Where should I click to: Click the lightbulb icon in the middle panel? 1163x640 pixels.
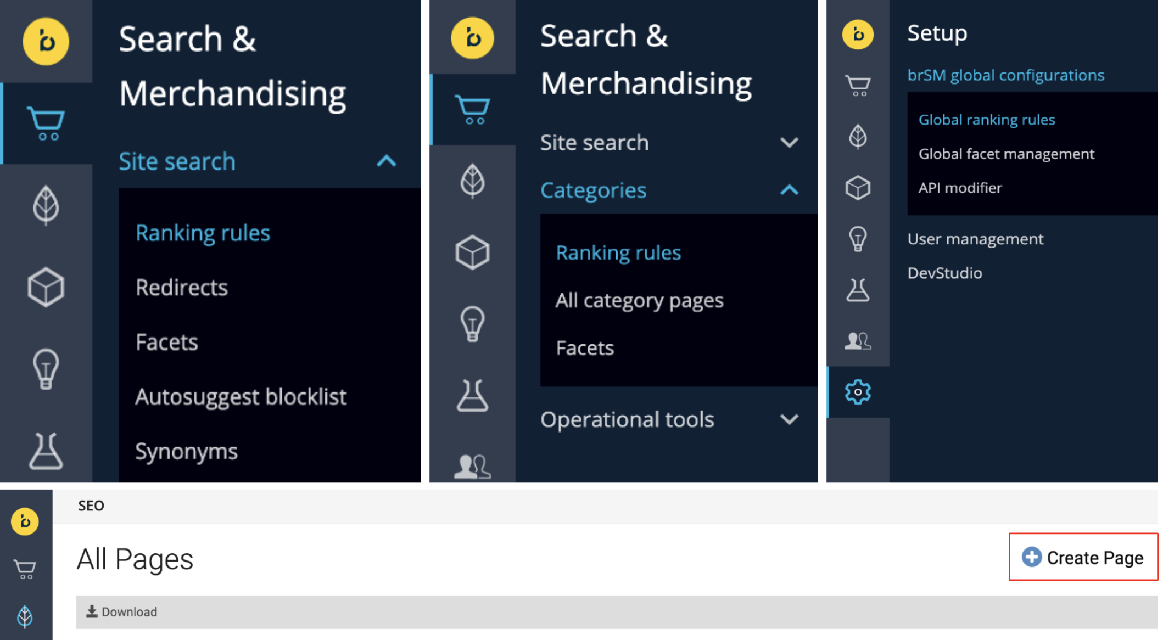472,324
